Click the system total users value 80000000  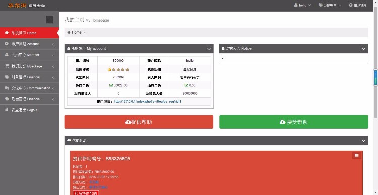point(190,94)
